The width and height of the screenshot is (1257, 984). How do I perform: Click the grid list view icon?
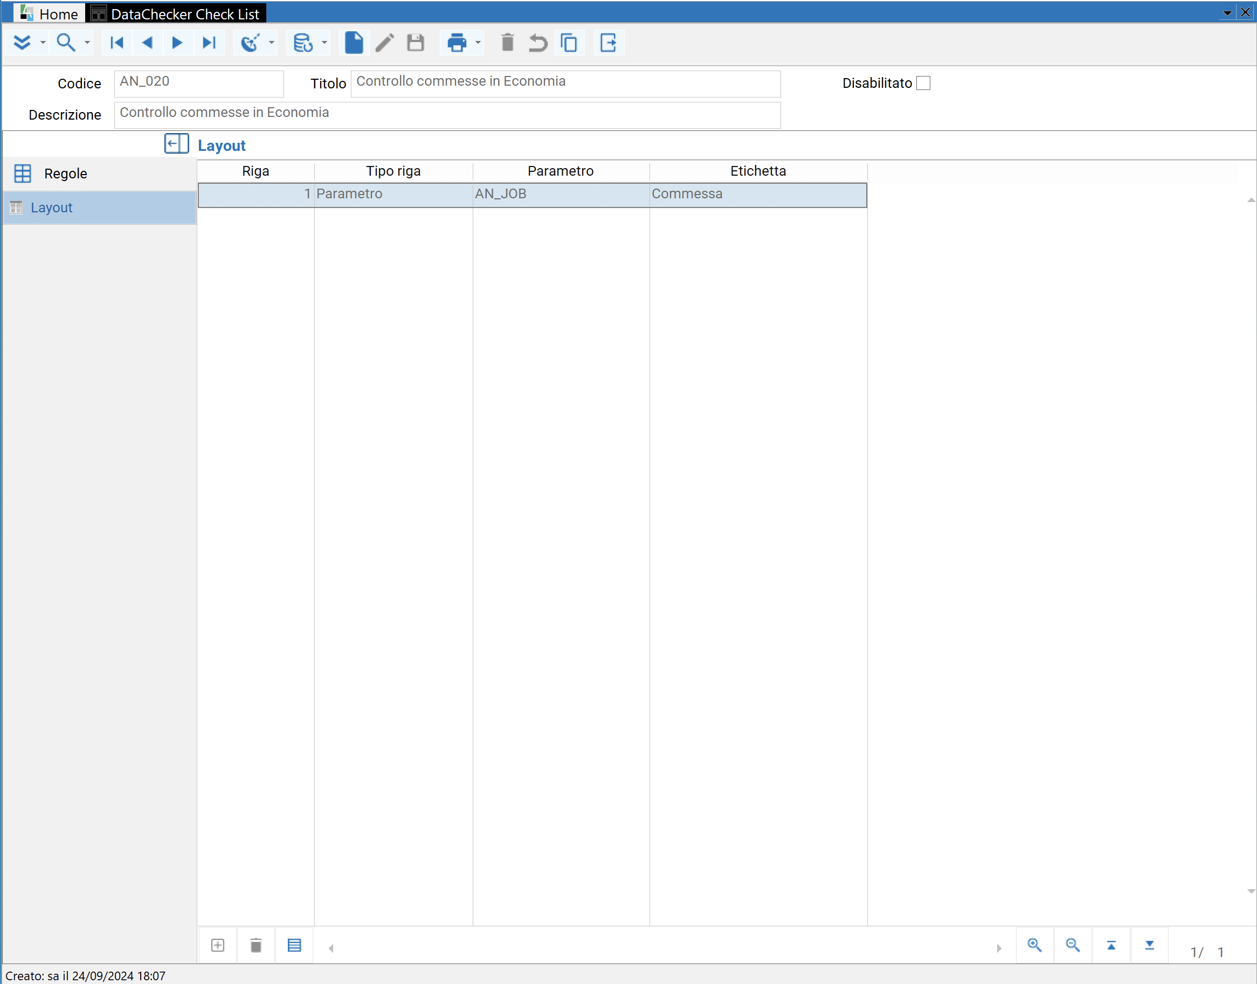[294, 945]
